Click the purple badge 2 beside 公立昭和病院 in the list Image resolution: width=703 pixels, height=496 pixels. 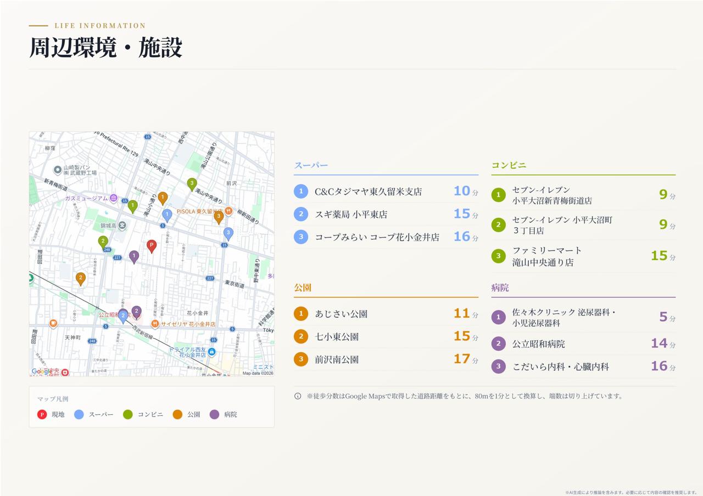[498, 344]
